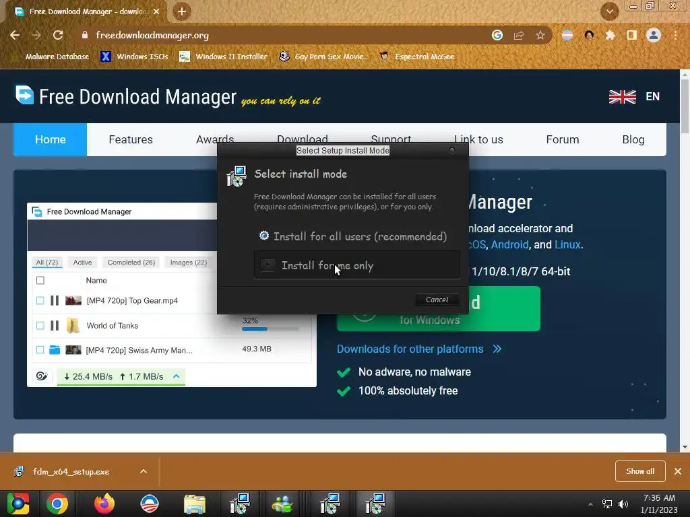Open the Windows ISOs bookmark
This screenshot has width=690, height=517.
[134, 57]
